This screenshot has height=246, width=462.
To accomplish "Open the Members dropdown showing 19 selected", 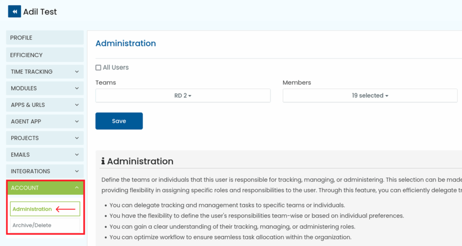I will tap(370, 96).
